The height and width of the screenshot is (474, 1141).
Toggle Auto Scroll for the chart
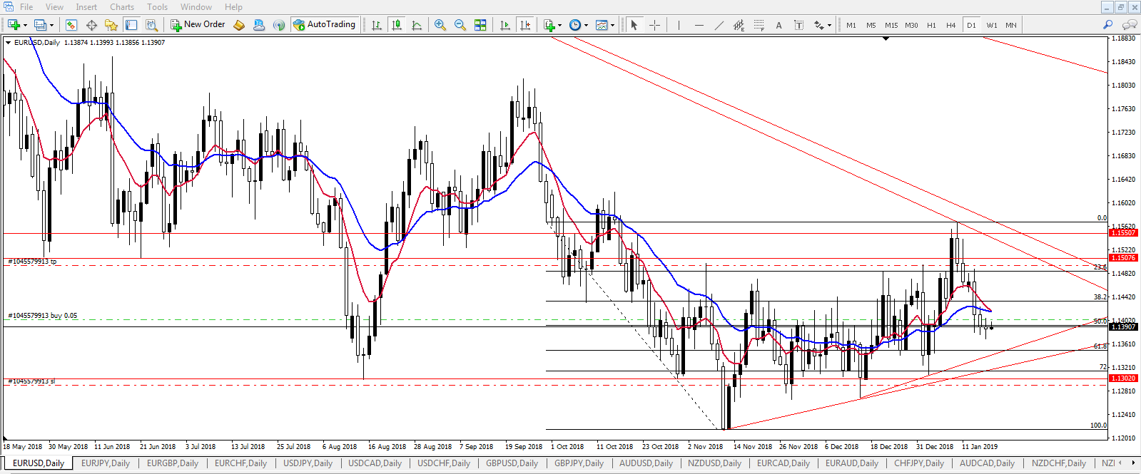[505, 25]
